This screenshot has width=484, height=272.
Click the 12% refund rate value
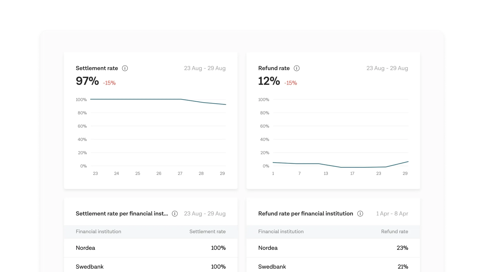click(269, 81)
